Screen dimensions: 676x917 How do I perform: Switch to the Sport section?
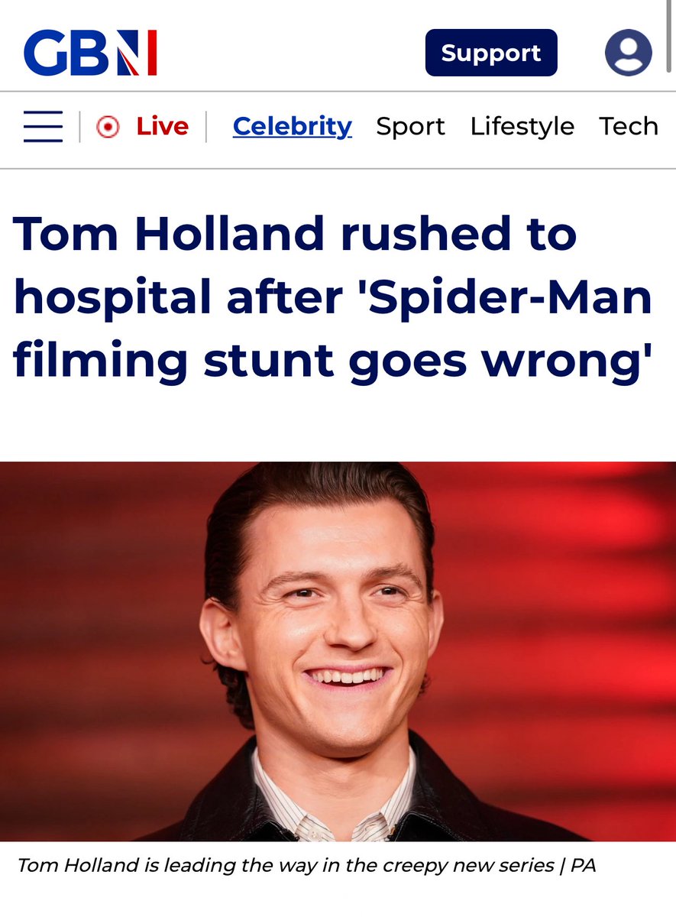coord(410,126)
